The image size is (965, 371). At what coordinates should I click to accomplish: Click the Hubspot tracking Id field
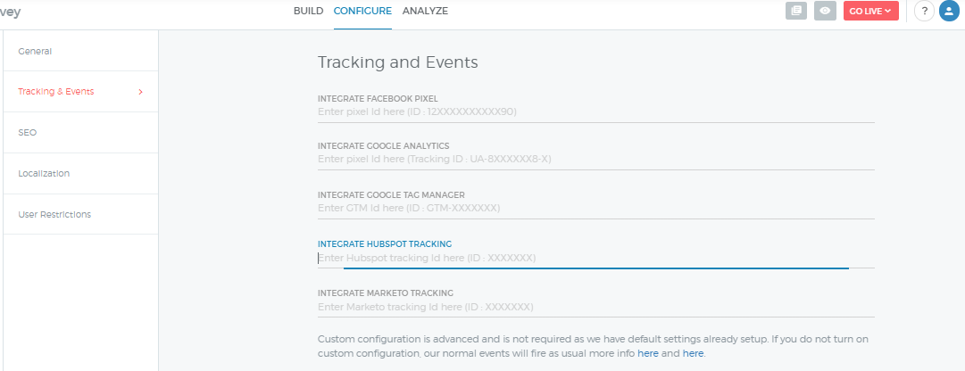595,258
